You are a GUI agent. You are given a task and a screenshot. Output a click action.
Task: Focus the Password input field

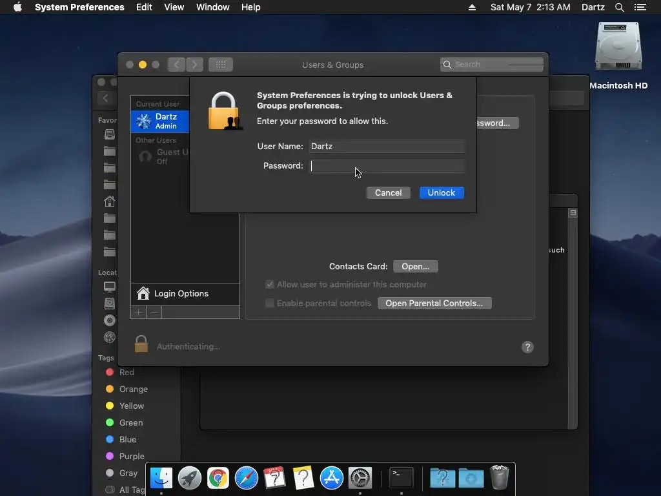[x=387, y=166]
